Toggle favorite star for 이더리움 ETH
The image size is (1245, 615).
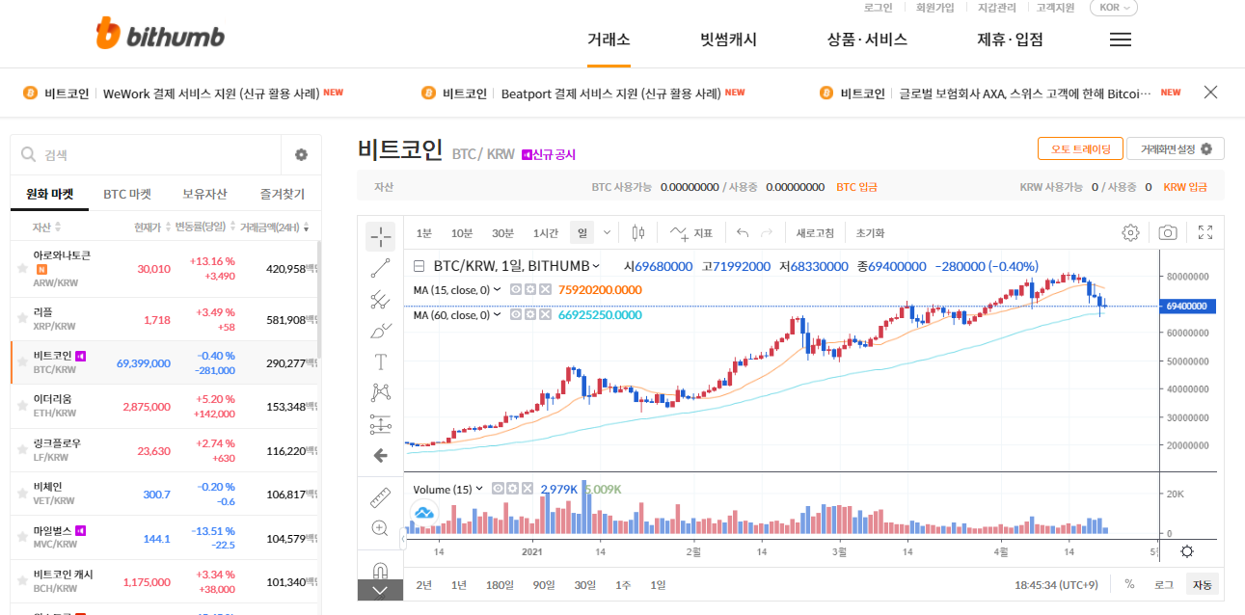pos(22,407)
